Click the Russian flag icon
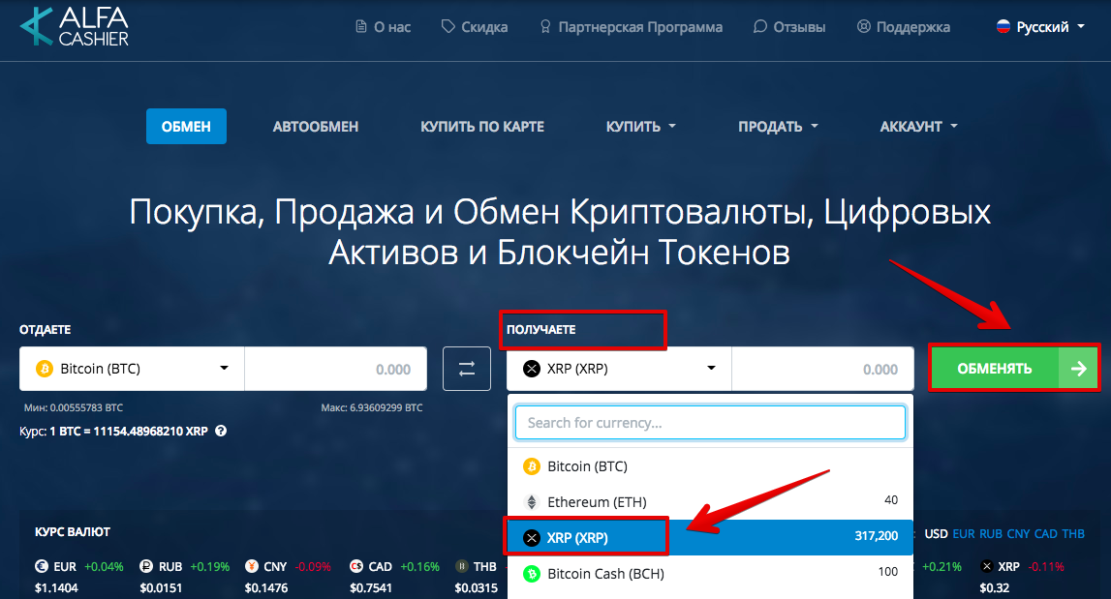Viewport: 1111px width, 599px height. coord(1003,27)
